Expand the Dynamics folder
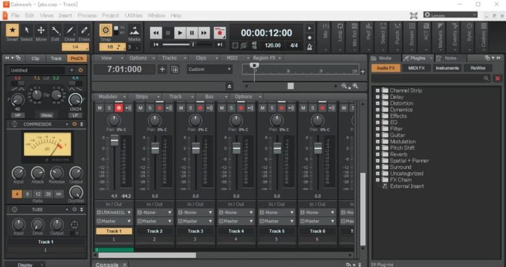The width and height of the screenshot is (506, 267). coord(378,110)
